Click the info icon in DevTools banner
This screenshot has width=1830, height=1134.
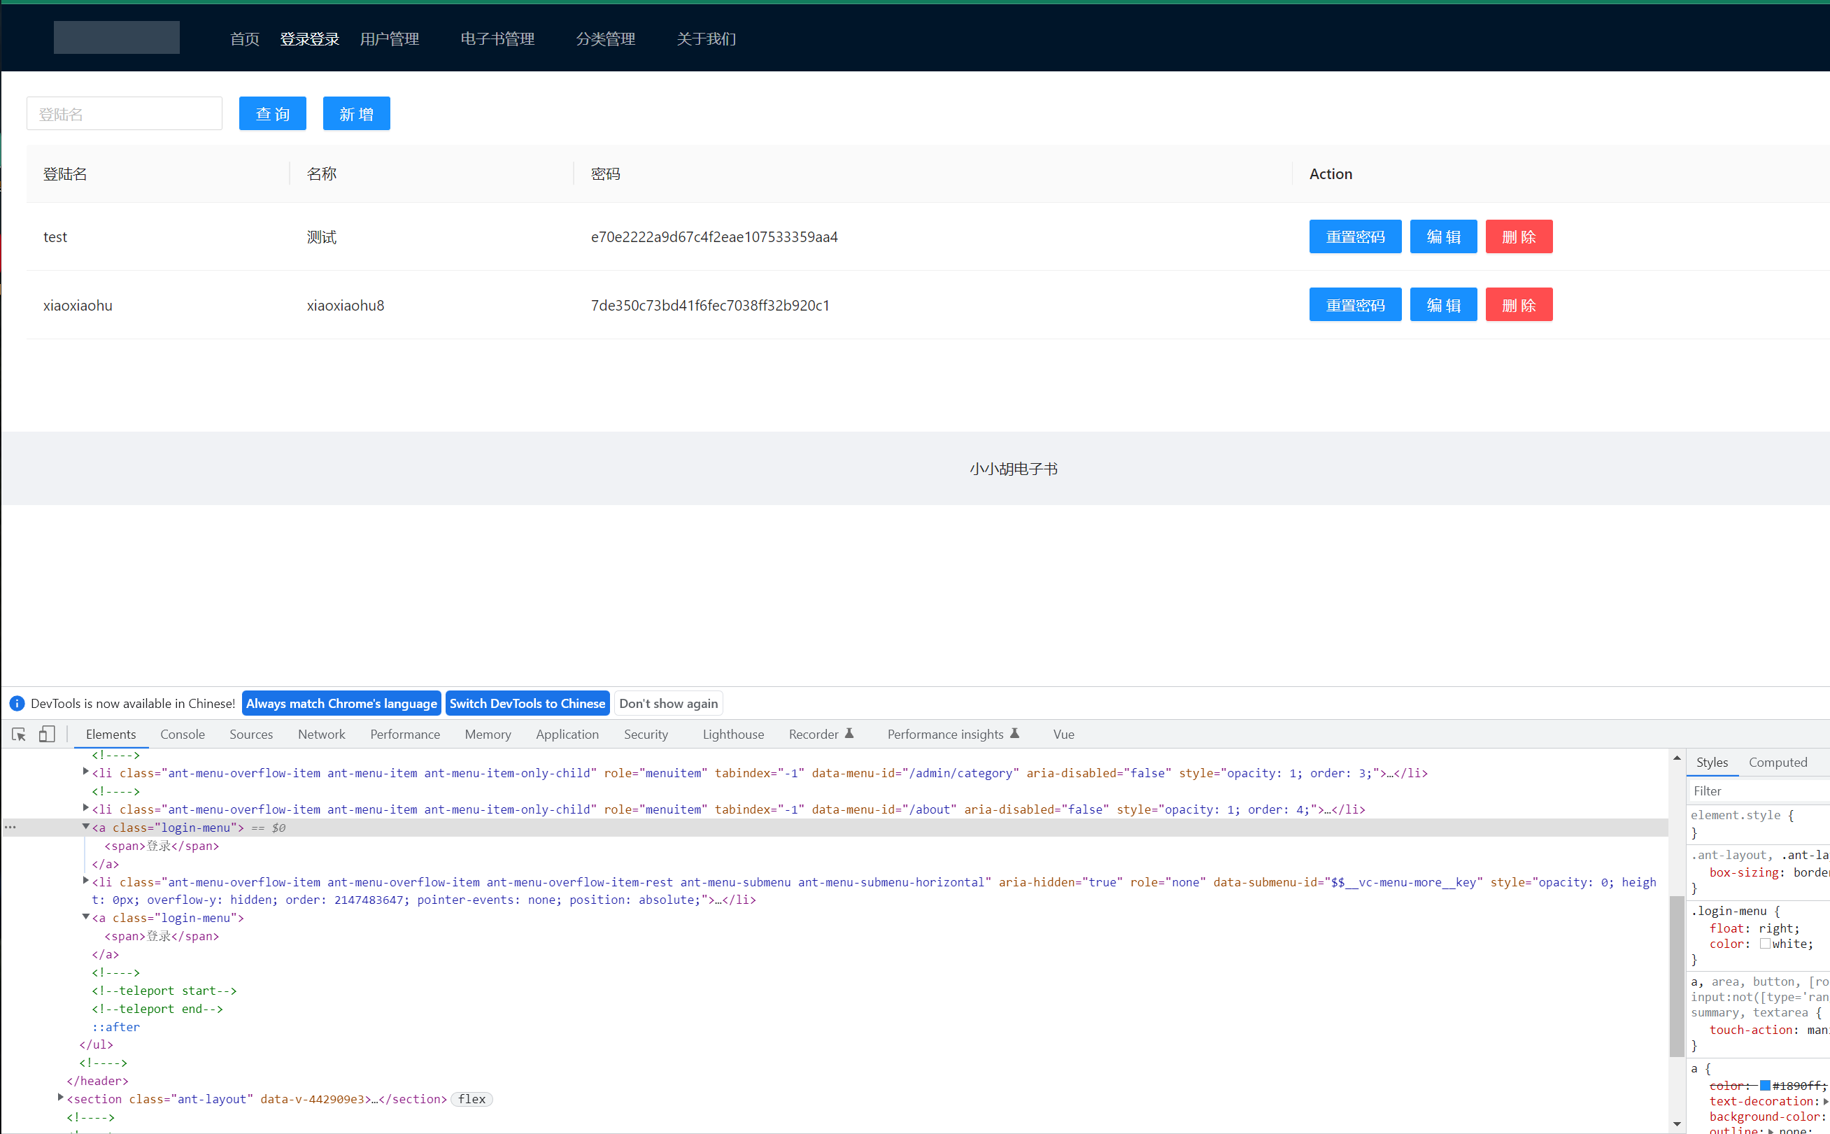[x=17, y=704]
